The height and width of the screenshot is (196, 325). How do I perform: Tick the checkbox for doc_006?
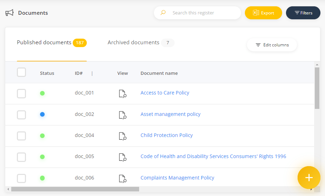pos(21,178)
